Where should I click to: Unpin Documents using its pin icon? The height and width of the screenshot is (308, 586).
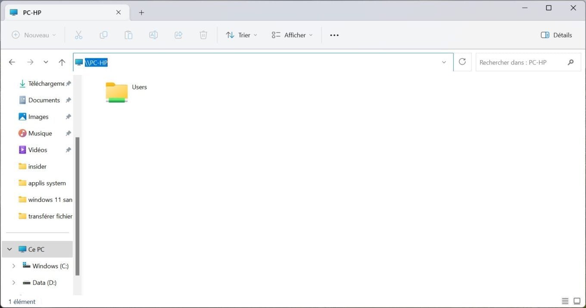68,100
